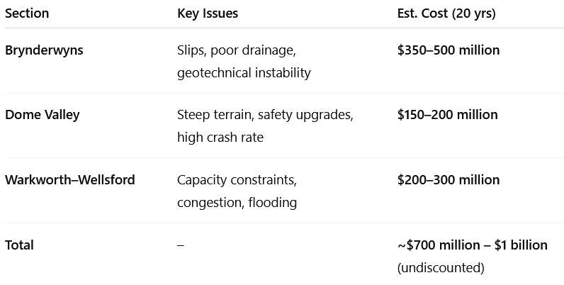Select the Warkworth–Wellsford row label

69,179
